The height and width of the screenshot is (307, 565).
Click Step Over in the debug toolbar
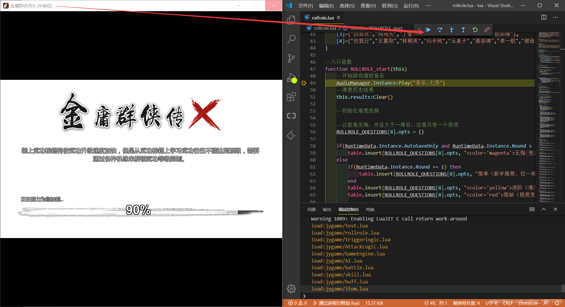tap(440, 30)
